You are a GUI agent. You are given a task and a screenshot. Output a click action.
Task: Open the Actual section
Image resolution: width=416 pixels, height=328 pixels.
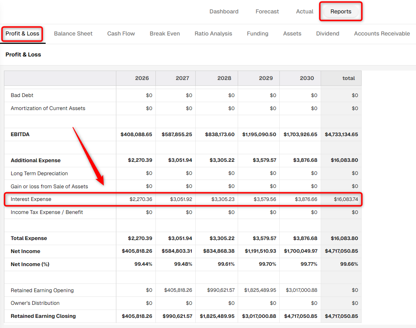point(304,12)
